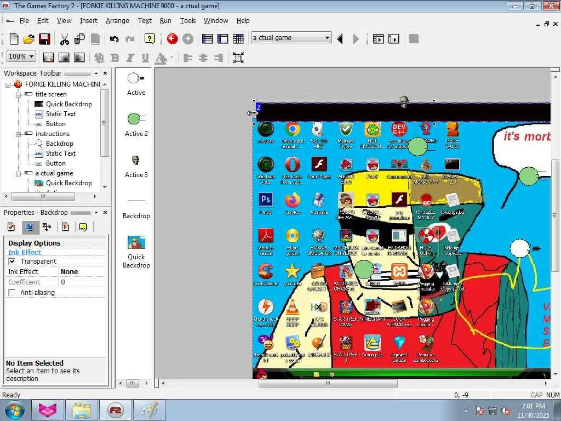Screen dimensions: 561x421
Task: Open the About tab yellow note icon
Action: click(x=83, y=227)
